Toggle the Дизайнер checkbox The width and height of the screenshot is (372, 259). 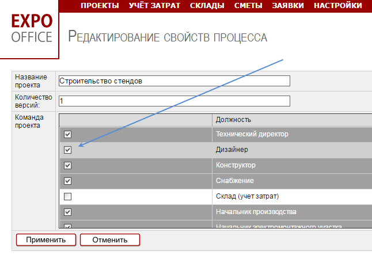(67, 150)
